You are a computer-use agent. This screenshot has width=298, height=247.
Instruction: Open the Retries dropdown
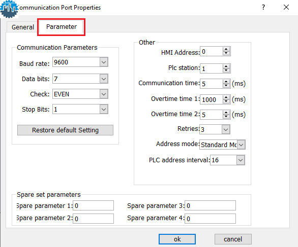(226, 129)
